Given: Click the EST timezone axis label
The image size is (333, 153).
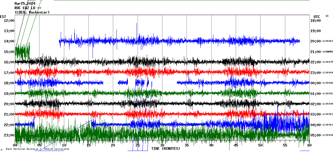Looking at the screenshot, I should 3,17.
